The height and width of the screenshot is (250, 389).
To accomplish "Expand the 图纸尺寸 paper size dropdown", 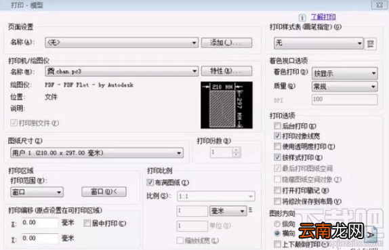I will (97, 153).
